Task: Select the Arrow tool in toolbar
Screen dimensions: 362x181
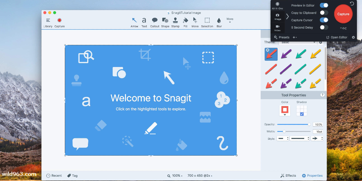Action: tap(134, 22)
